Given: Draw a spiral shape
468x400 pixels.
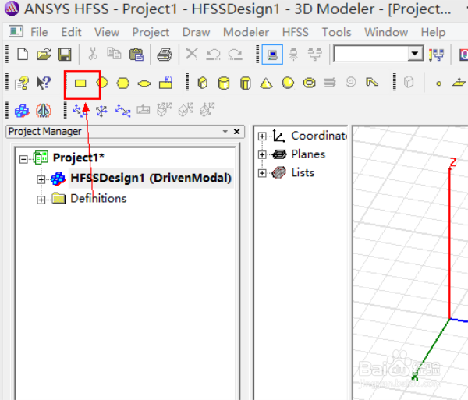Looking at the screenshot, I should coord(351,82).
